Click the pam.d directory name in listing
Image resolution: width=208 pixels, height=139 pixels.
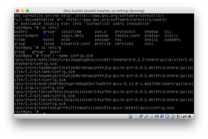(x=100, y=32)
